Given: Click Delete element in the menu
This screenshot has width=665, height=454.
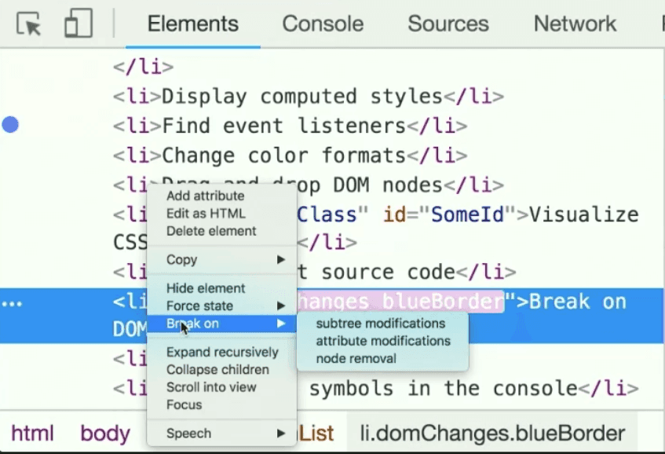Looking at the screenshot, I should (211, 231).
